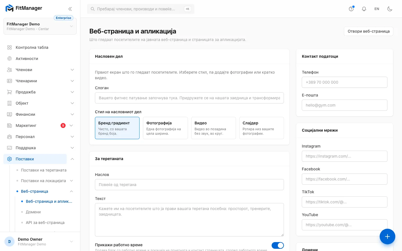The image size is (402, 251).
Task: Expand the Членарини menu chevron
Action: click(x=72, y=81)
